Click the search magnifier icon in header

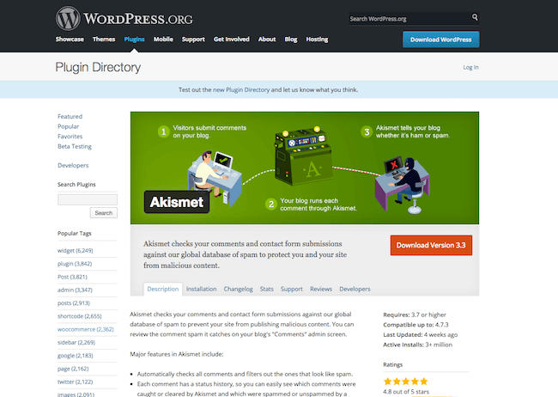(x=475, y=17)
